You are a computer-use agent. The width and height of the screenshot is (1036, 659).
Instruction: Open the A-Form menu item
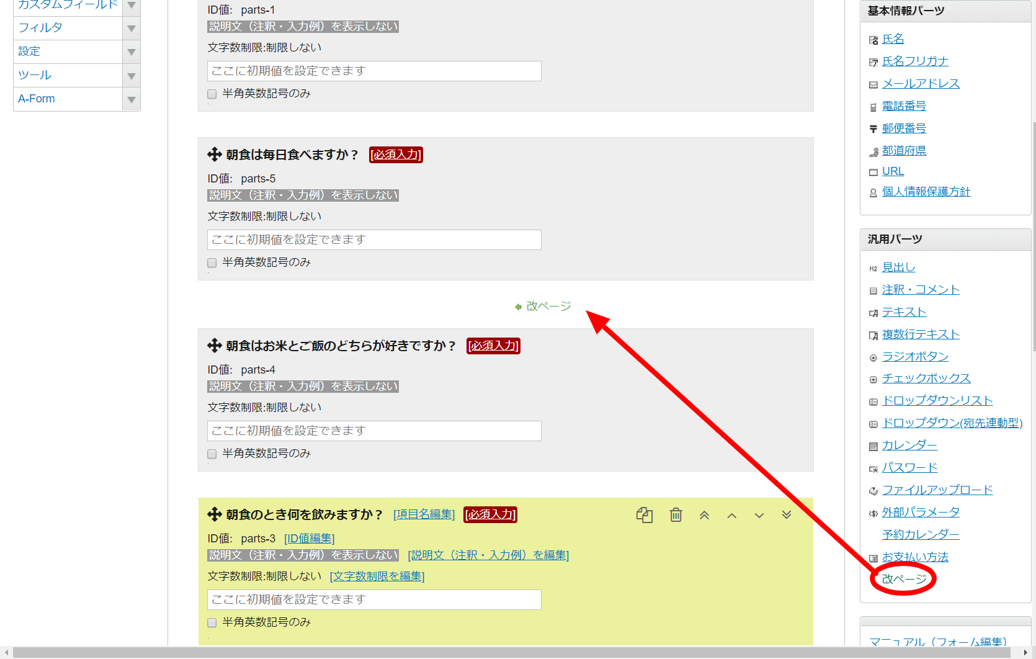tap(37, 99)
